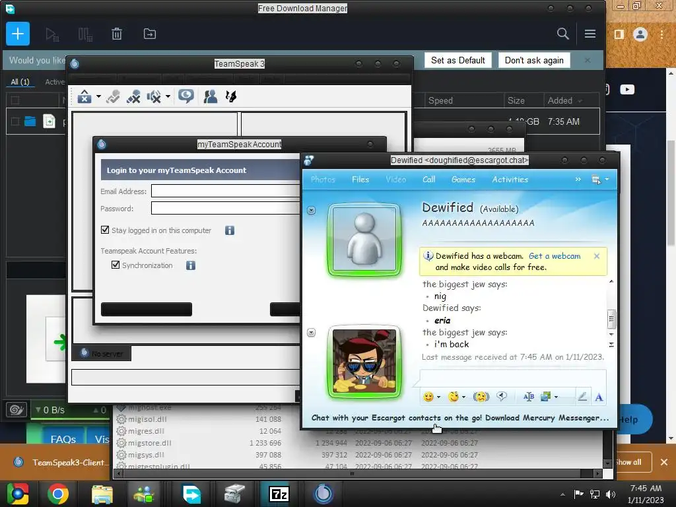Click the Password field
This screenshot has width=676, height=507.
click(x=226, y=208)
